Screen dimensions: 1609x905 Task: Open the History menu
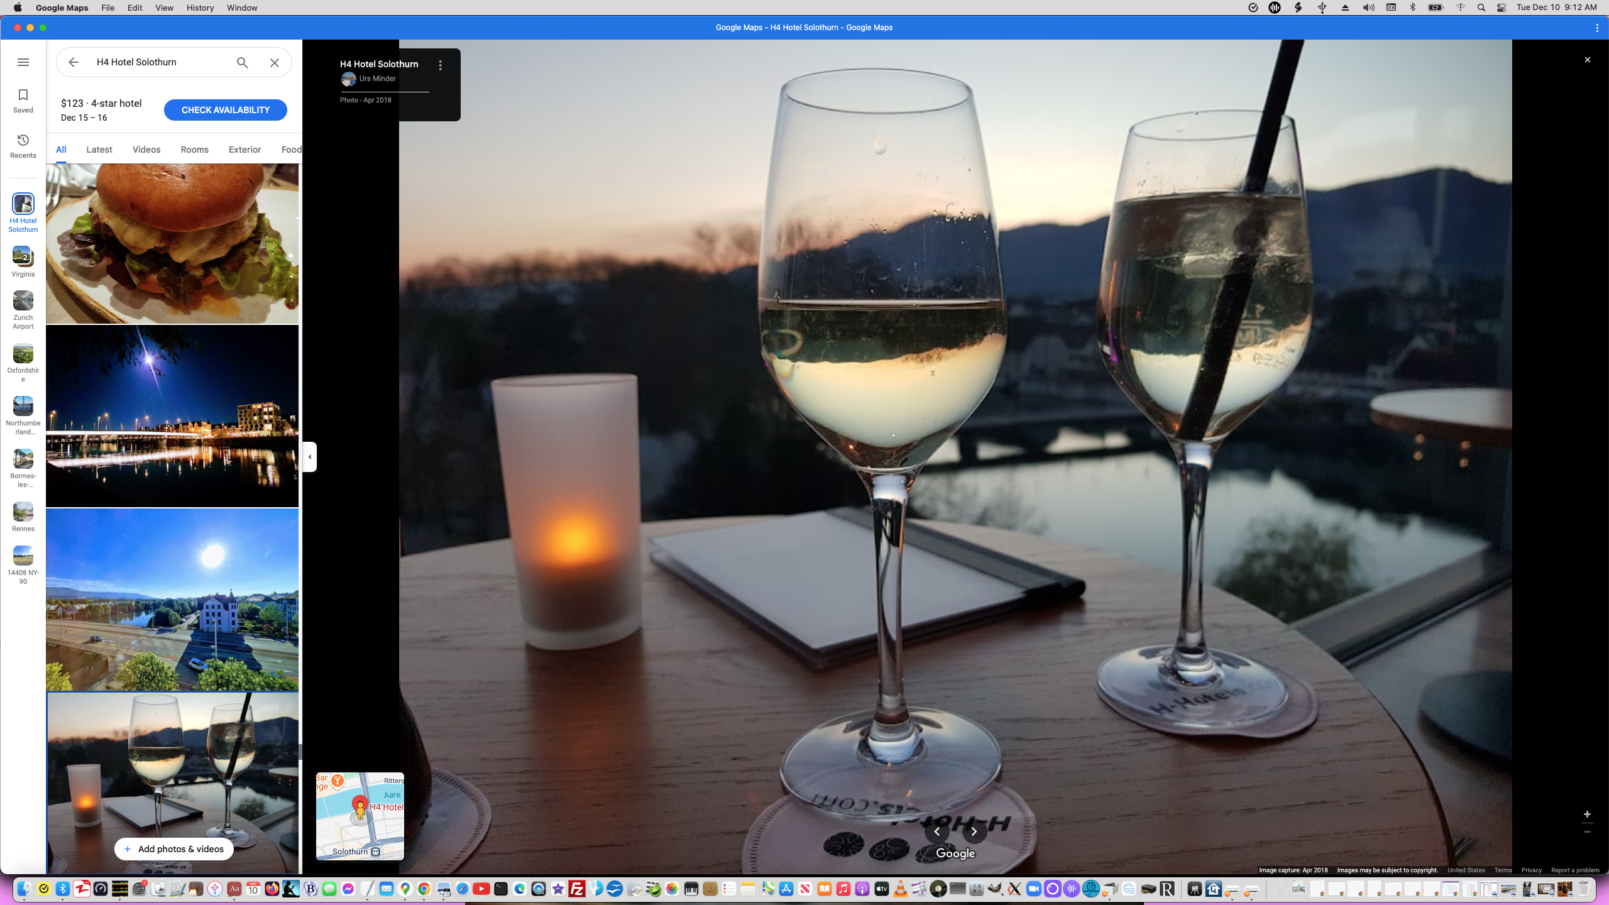[x=200, y=8]
